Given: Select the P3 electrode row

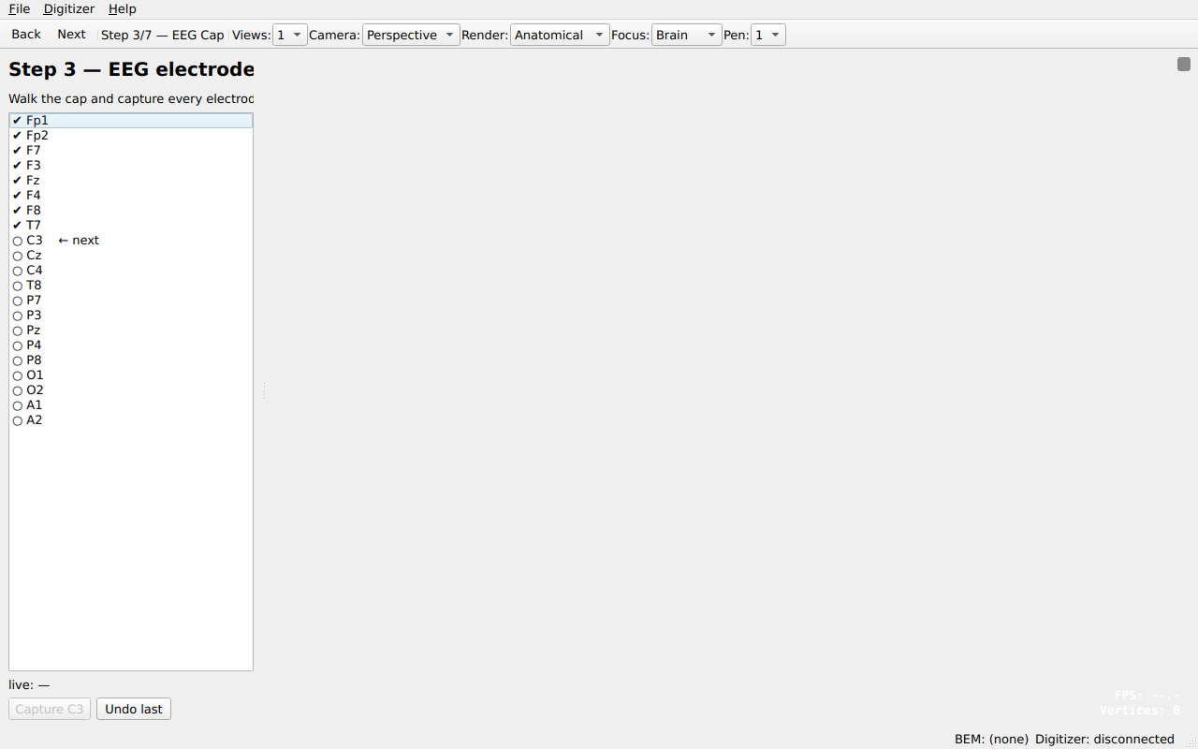Looking at the screenshot, I should 131,316.
